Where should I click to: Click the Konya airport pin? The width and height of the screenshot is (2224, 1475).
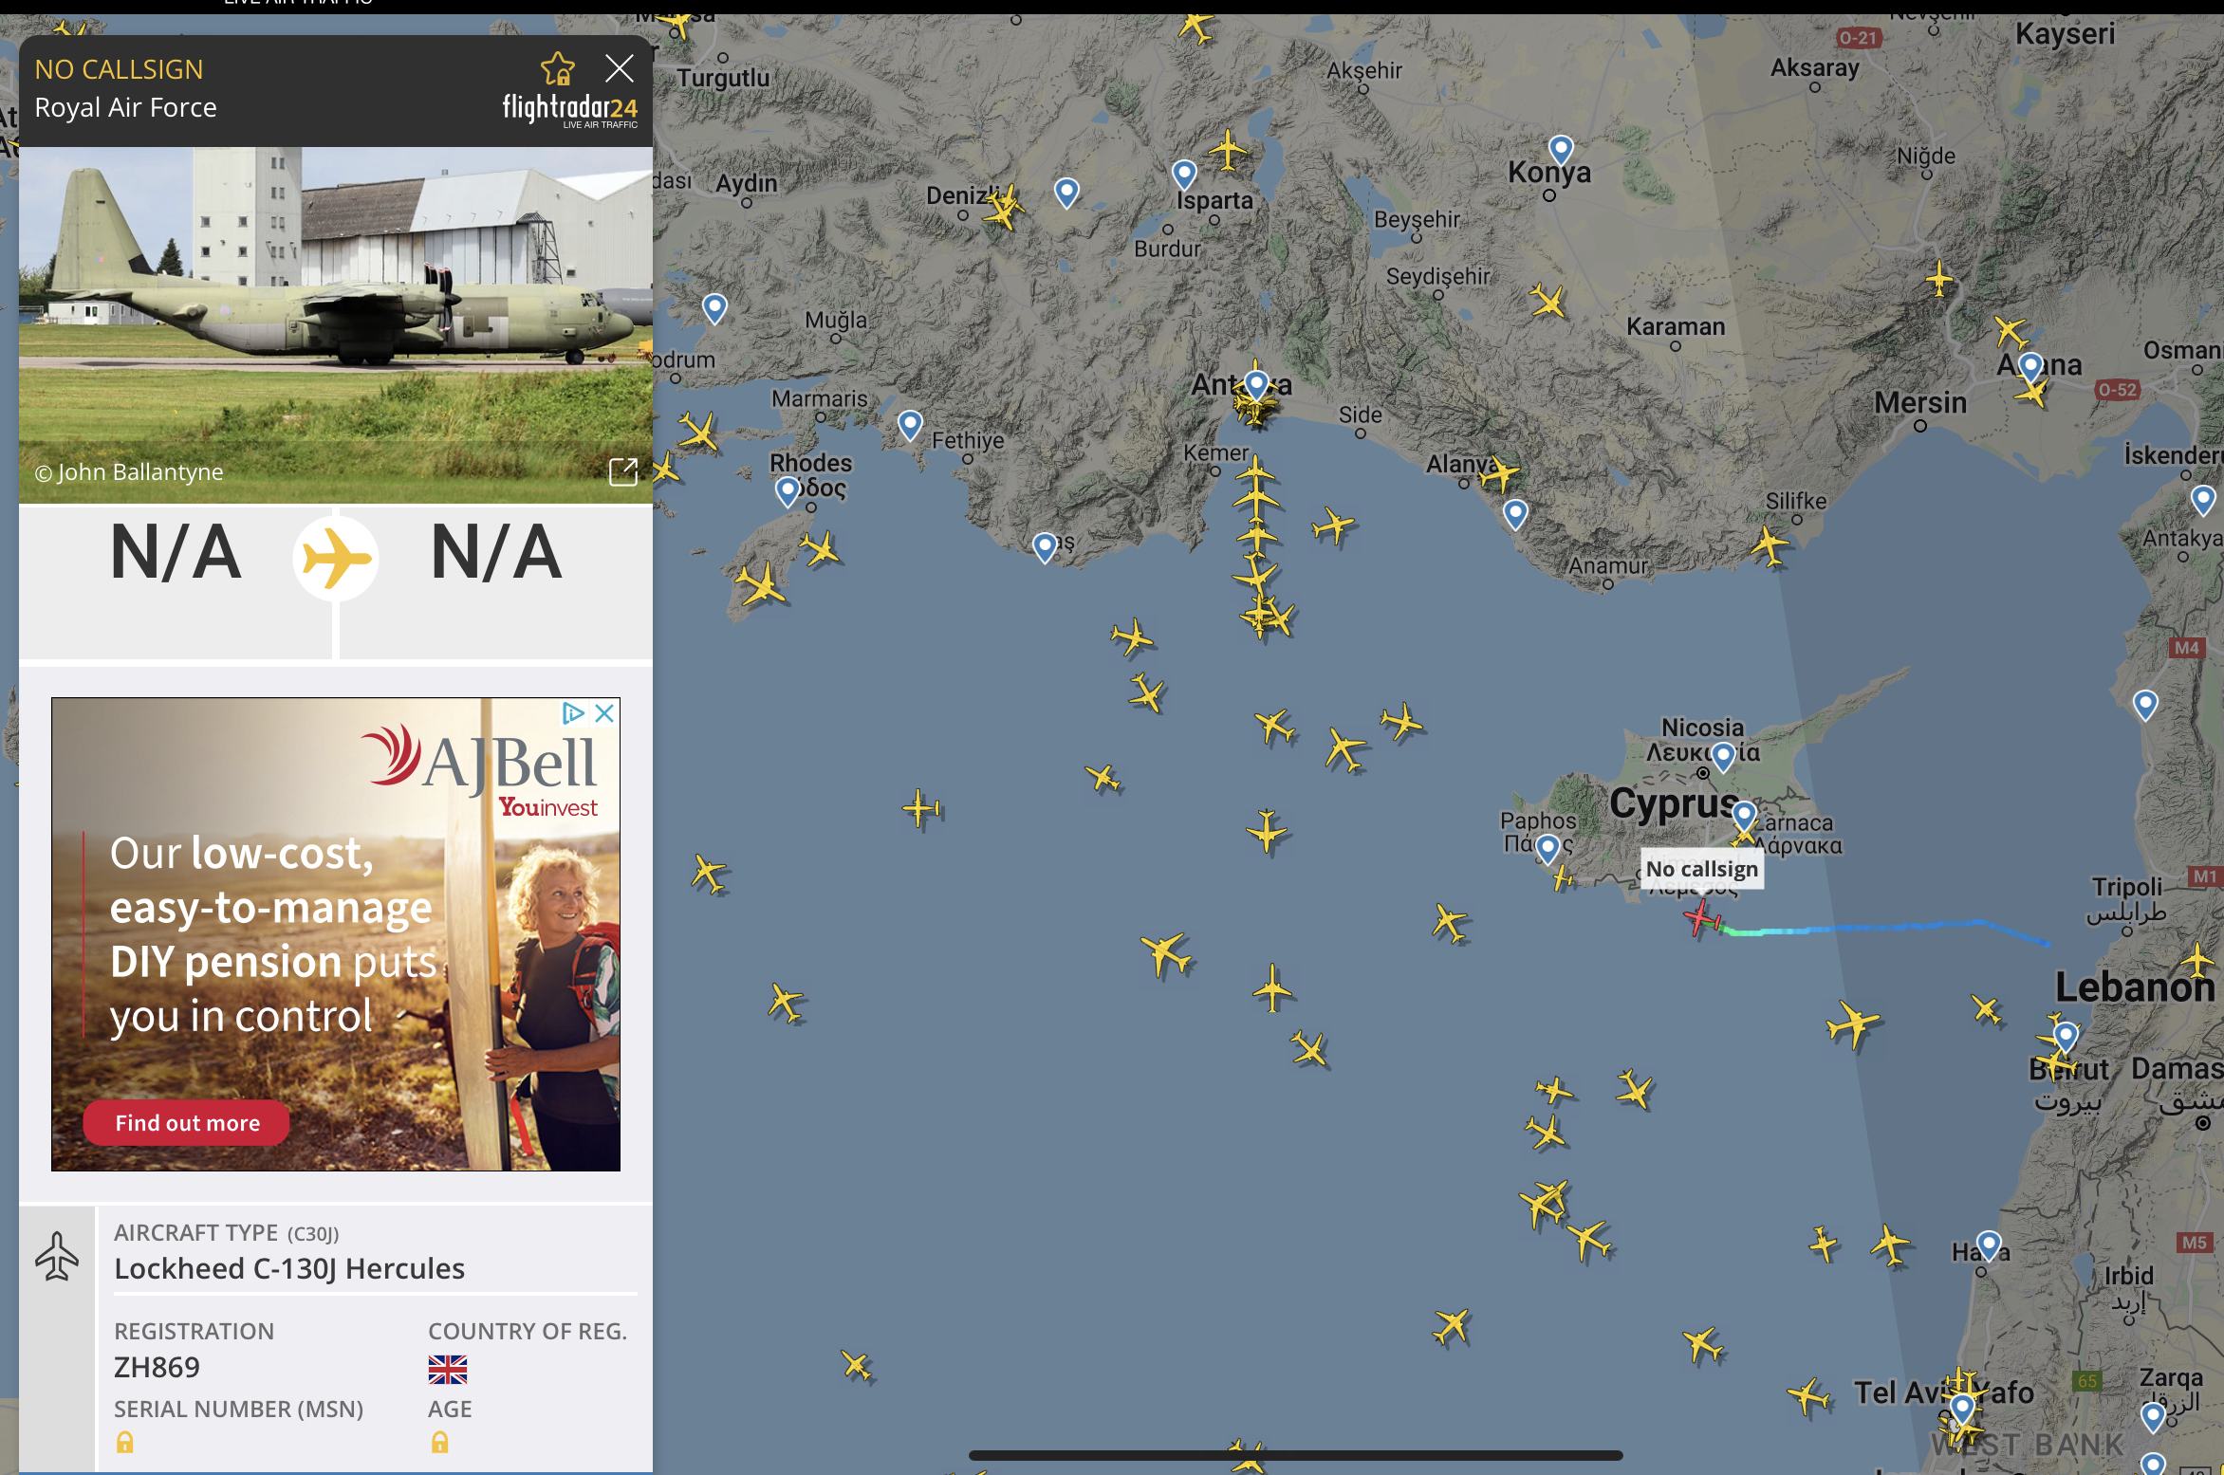click(1561, 149)
